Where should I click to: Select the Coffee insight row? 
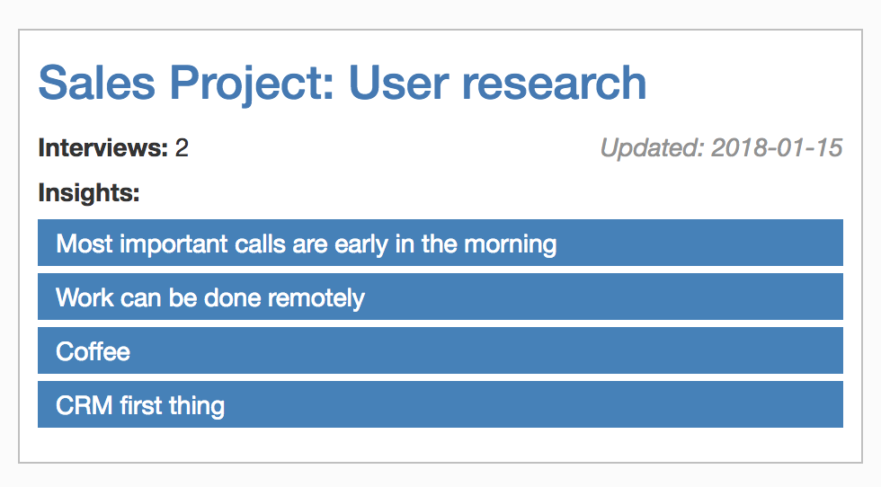click(x=440, y=350)
